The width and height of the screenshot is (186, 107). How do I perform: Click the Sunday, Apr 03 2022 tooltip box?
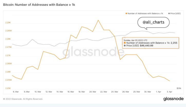click(151, 43)
